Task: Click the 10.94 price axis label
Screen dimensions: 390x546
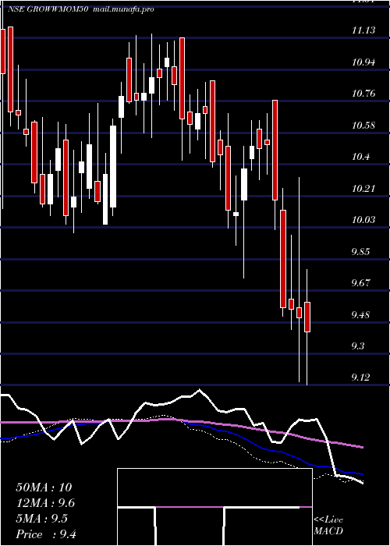Action: [x=363, y=62]
